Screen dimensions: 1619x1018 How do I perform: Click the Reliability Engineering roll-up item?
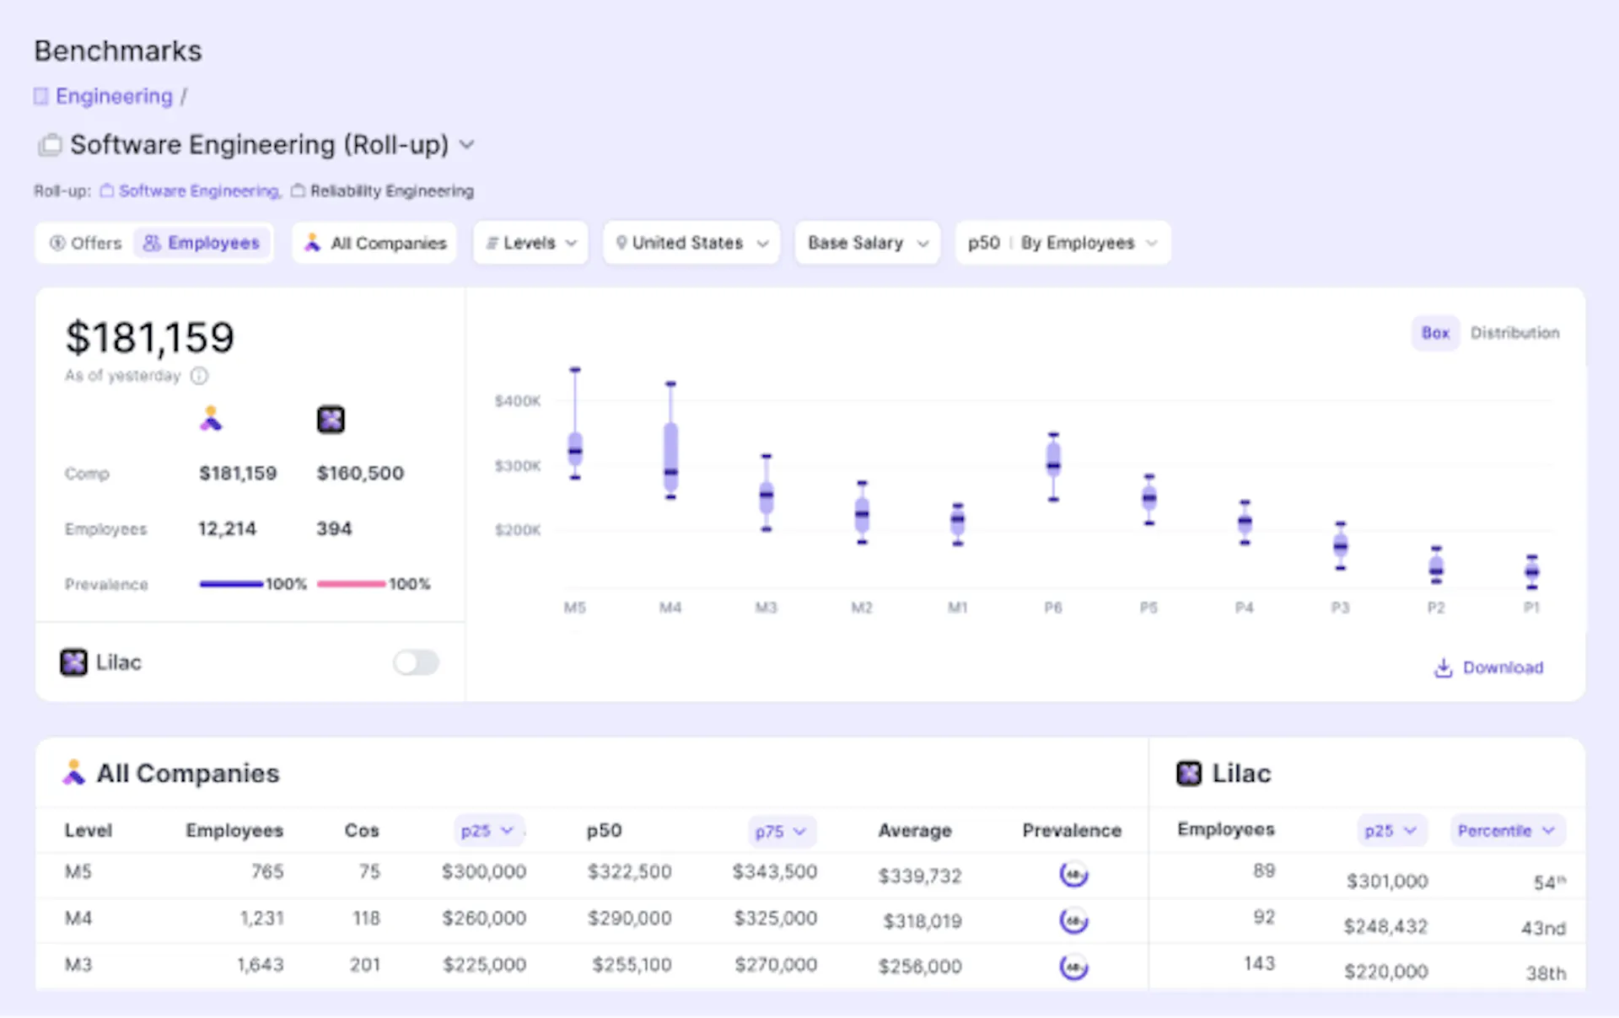click(x=391, y=191)
